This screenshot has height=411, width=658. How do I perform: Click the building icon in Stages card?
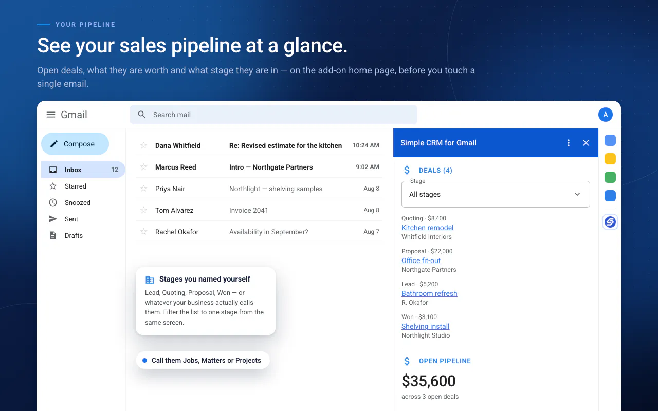(x=150, y=279)
